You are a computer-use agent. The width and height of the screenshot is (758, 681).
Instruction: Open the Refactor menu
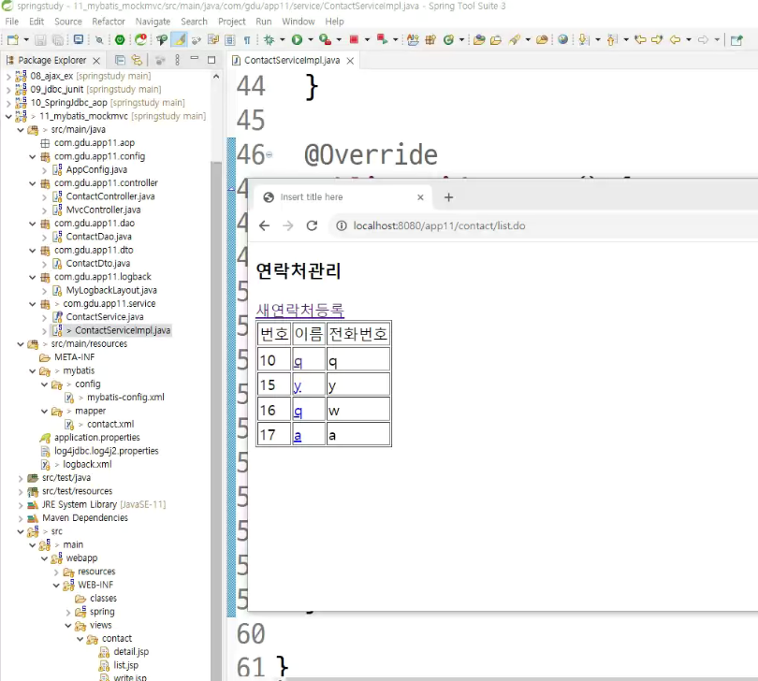(x=109, y=22)
